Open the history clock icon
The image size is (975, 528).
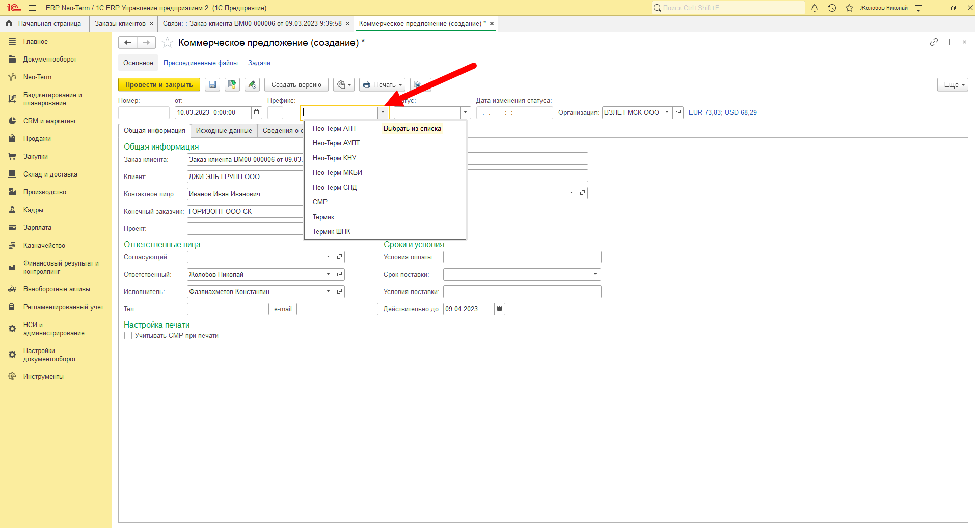click(832, 8)
